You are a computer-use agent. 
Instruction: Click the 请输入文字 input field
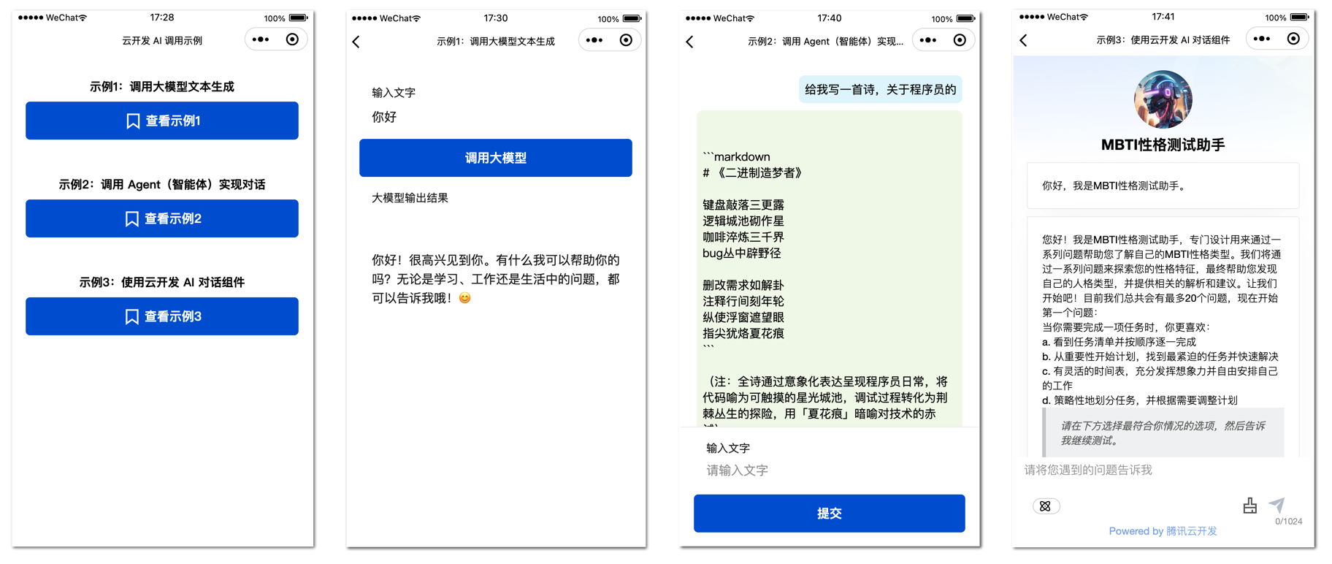coord(830,470)
